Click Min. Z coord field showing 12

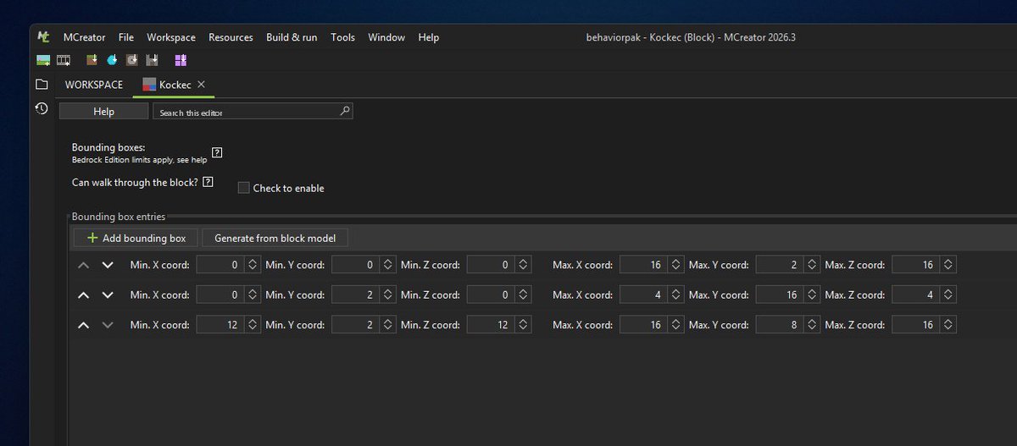point(492,325)
